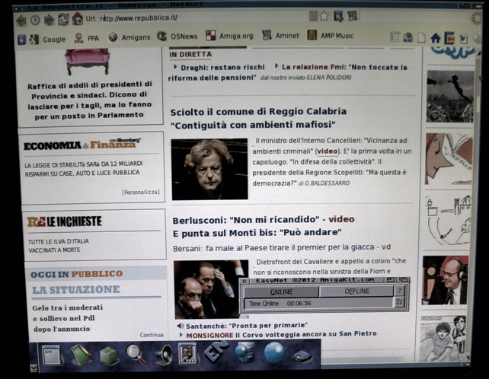Open 'MONSIGNORE Il Corvo volteggia' link
The height and width of the screenshot is (379, 489).
click(x=281, y=334)
